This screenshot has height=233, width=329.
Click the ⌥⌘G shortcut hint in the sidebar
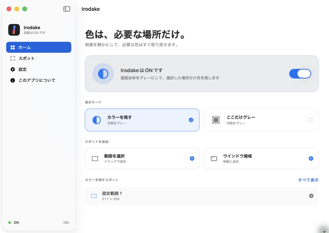tap(66, 222)
